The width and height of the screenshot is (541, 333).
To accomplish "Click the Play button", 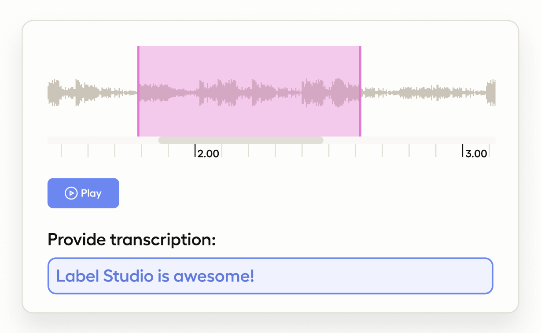I will point(83,193).
